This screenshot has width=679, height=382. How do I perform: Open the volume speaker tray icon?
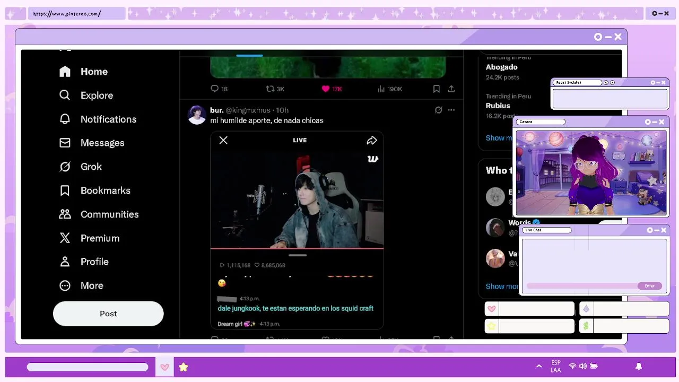coord(583,366)
